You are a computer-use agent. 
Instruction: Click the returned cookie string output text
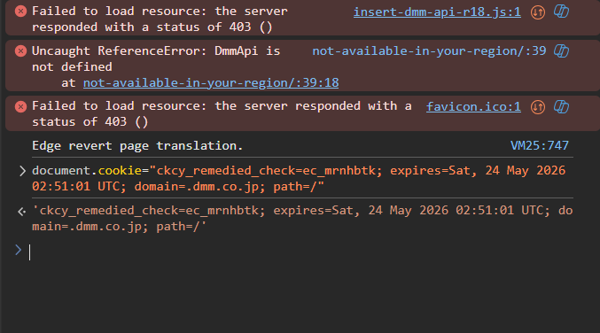point(302,218)
